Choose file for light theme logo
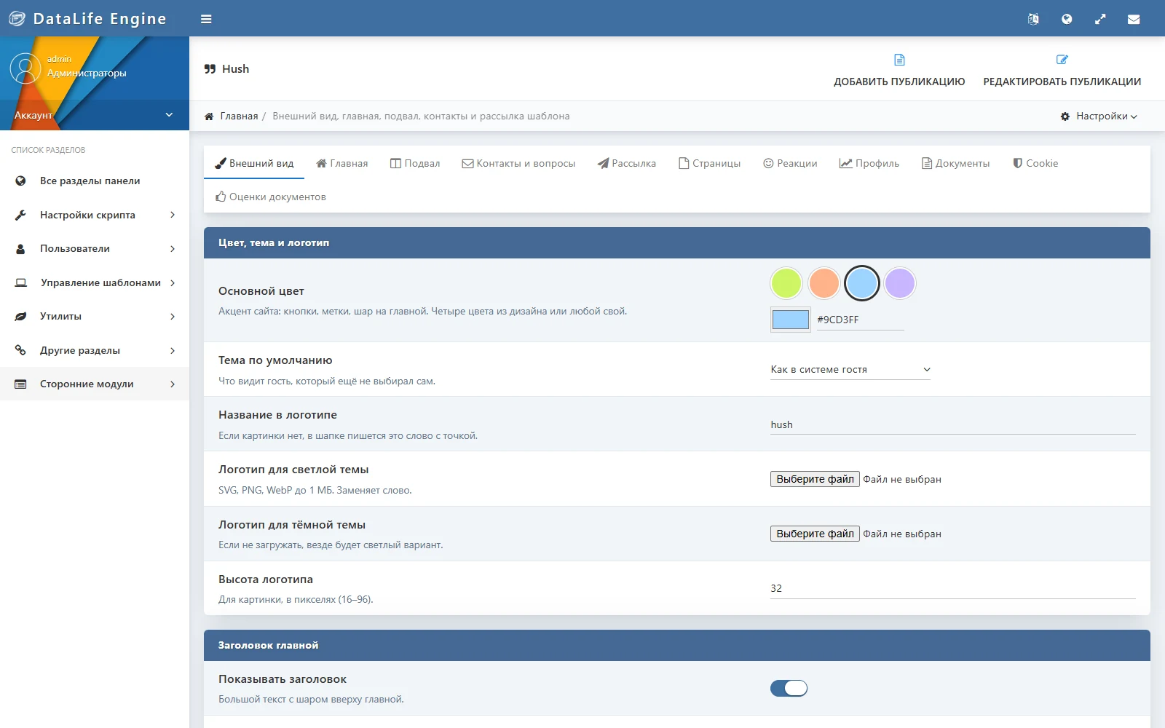This screenshot has width=1165, height=728. 815,479
